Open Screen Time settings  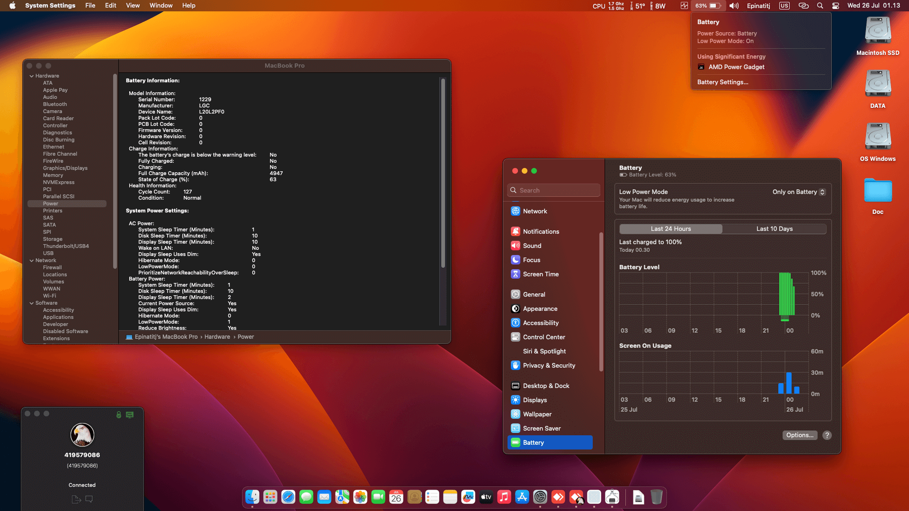[540, 274]
